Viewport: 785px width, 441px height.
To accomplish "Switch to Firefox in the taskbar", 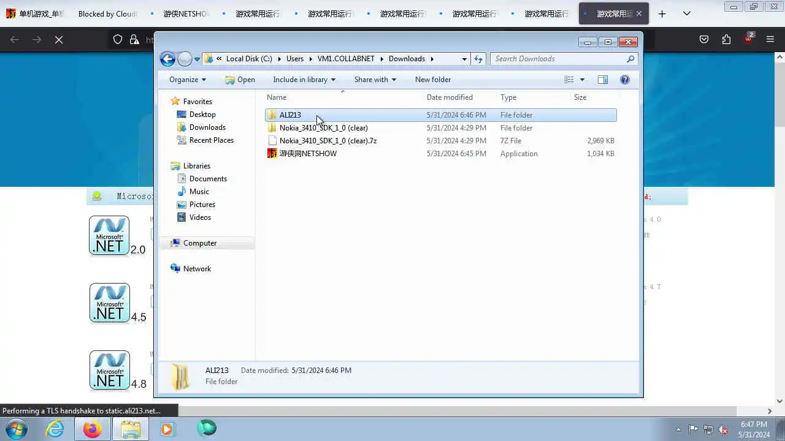I will pyautogui.click(x=93, y=429).
